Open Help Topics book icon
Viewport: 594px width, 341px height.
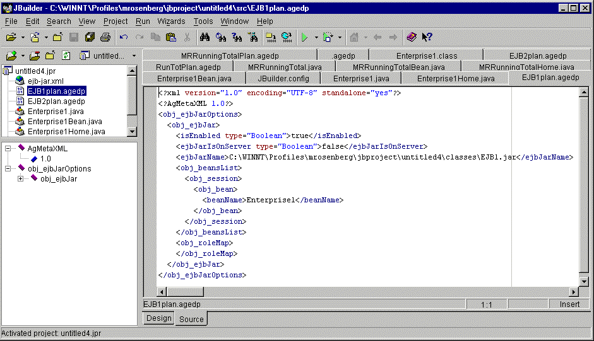[x=412, y=37]
